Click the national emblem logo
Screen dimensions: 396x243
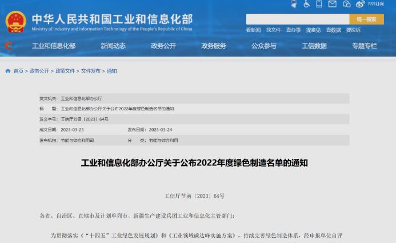(15, 22)
